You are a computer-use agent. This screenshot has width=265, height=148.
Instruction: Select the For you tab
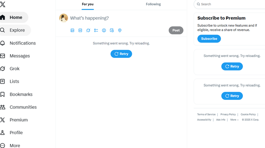(x=88, y=4)
